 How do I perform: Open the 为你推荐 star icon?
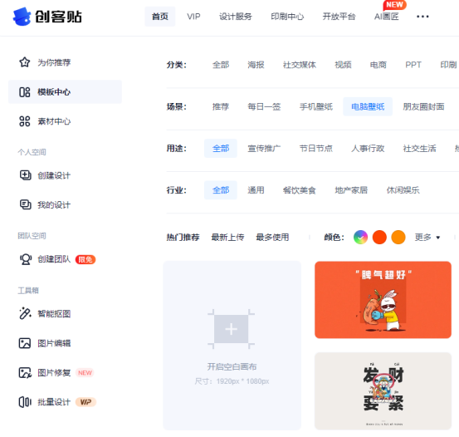(x=25, y=62)
